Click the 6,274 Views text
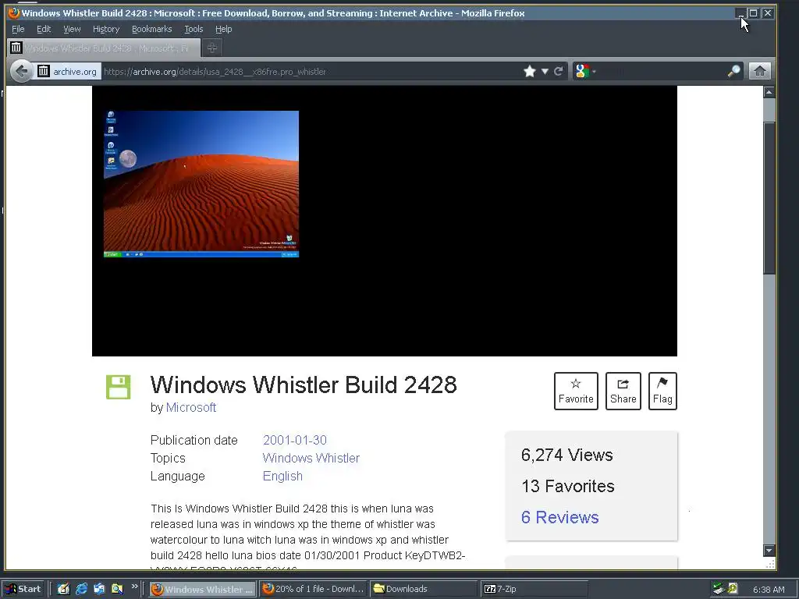The image size is (799, 599). coord(566,455)
